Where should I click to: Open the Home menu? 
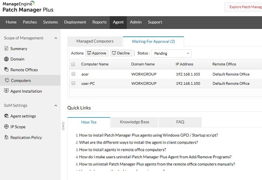click(11, 22)
